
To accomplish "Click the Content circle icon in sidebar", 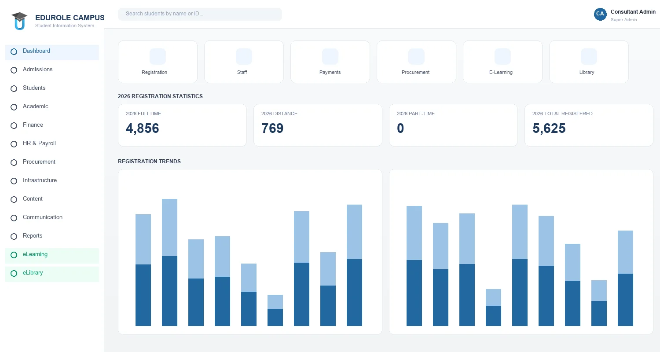I will click(14, 199).
